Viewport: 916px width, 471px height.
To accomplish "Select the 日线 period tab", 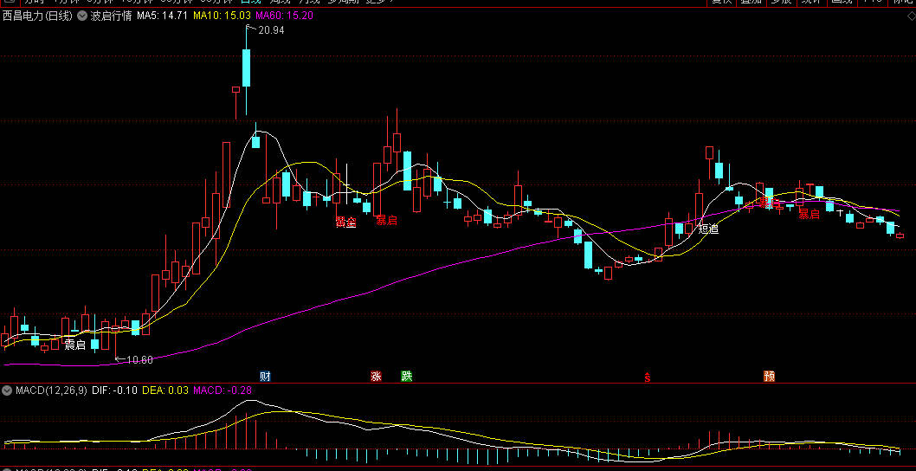I will [227, 2].
